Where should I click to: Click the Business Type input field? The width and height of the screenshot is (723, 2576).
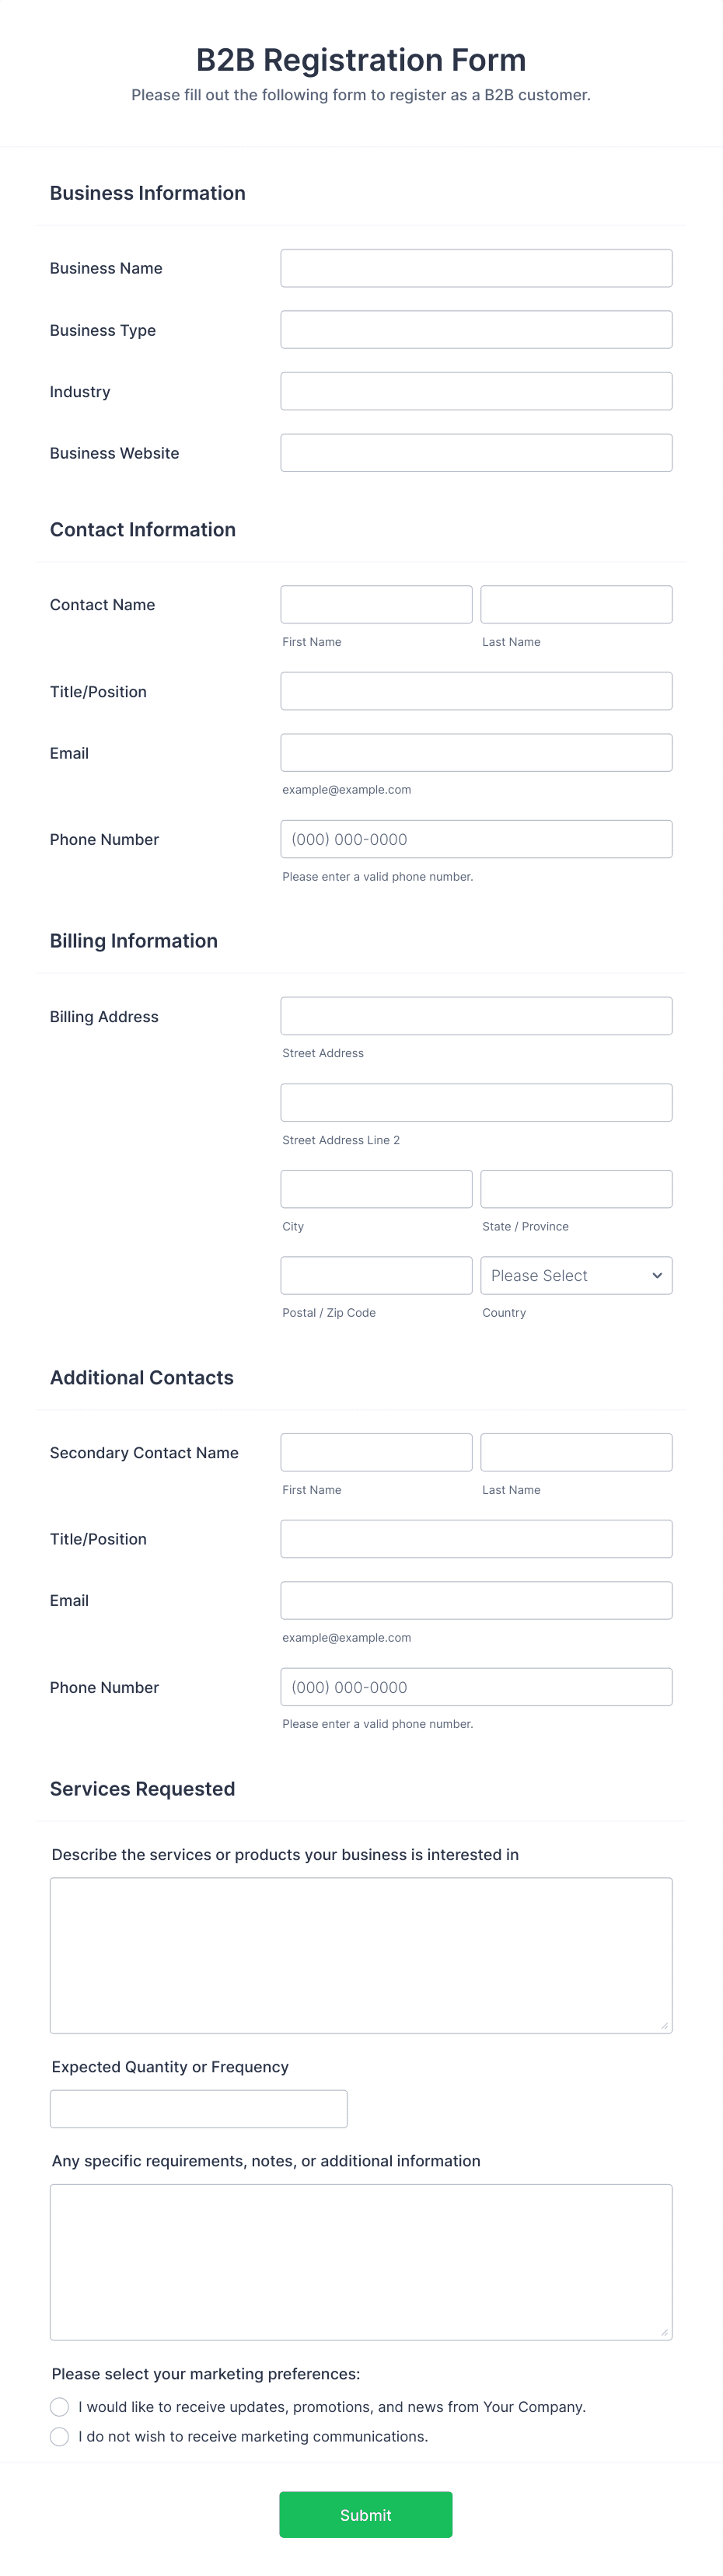click(x=476, y=329)
